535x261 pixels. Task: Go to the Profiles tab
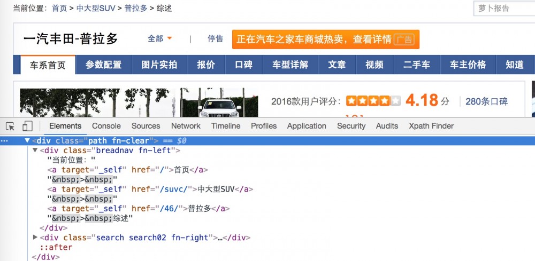264,126
